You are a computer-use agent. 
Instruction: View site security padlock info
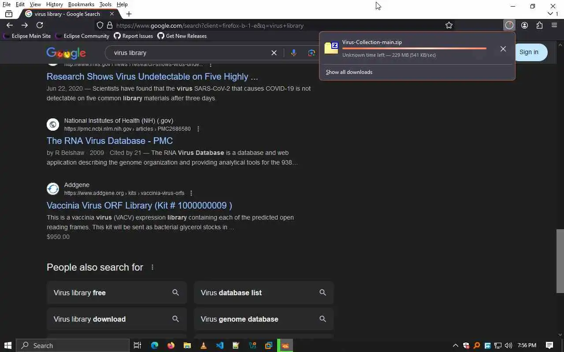point(110,26)
